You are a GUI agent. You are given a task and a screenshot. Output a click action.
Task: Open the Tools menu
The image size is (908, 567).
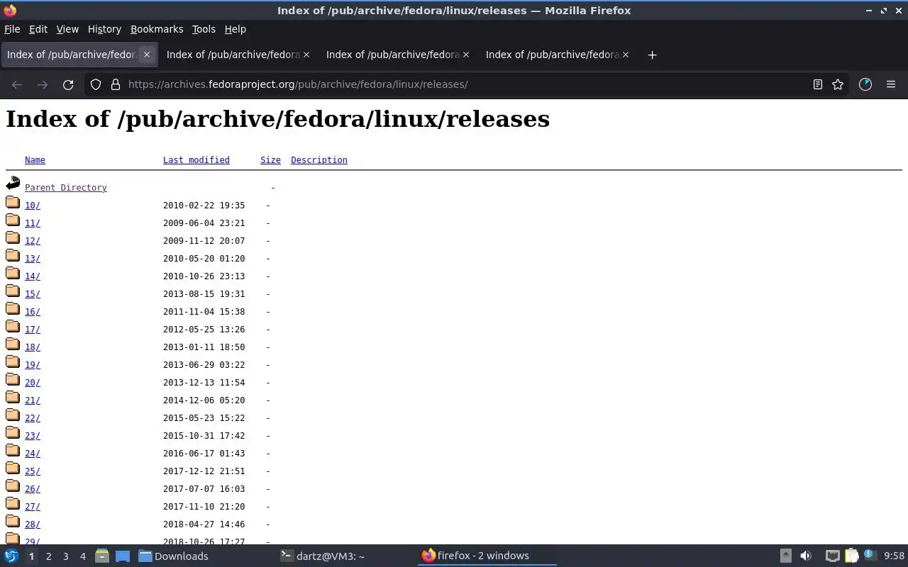204,29
